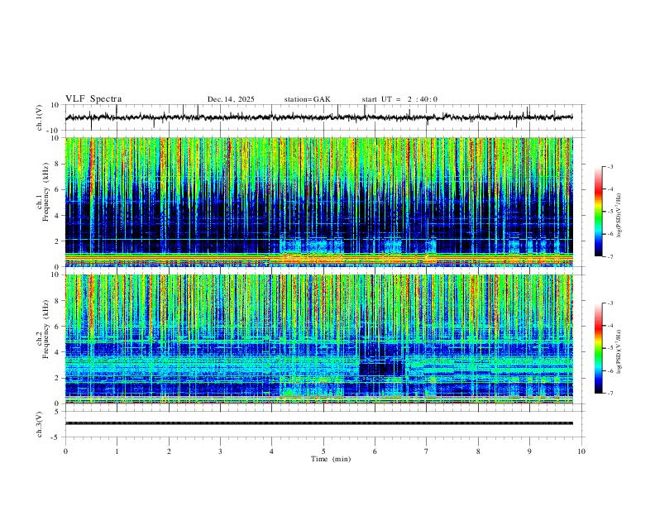Select the "Dec. 14, 2025" date label
This screenshot has height=506, width=655.
coord(231,99)
